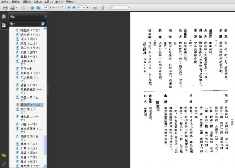Collapse the 书签 panel button
The width and height of the screenshot is (235, 168).
[x=45, y=16]
